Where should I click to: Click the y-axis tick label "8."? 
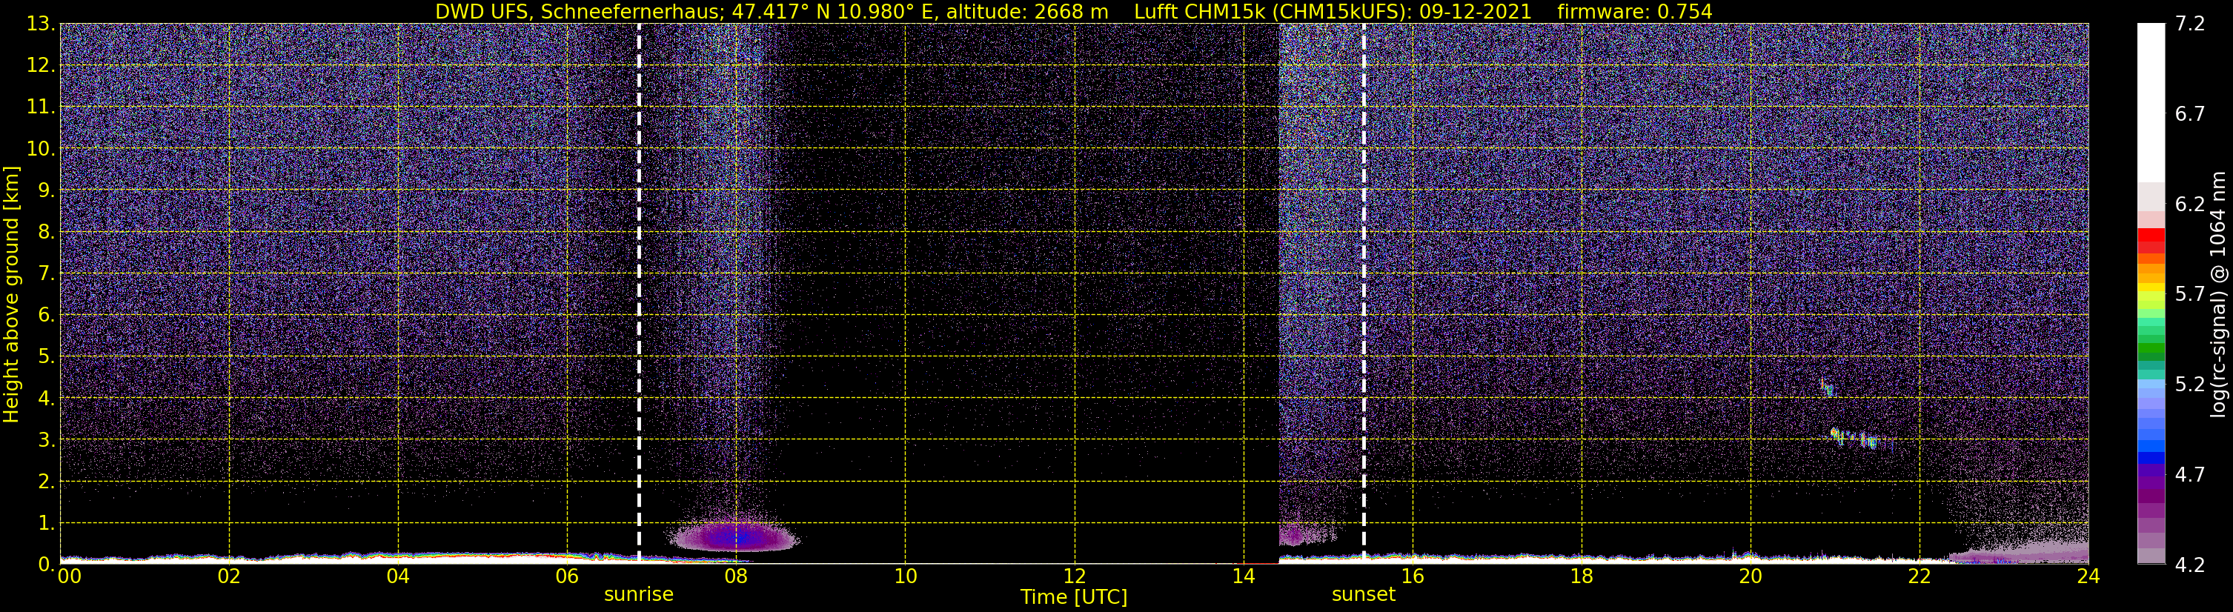[x=46, y=231]
